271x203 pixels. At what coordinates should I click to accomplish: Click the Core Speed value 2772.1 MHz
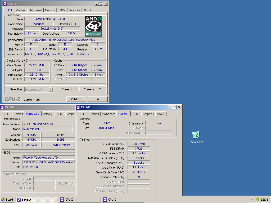tap(37, 65)
